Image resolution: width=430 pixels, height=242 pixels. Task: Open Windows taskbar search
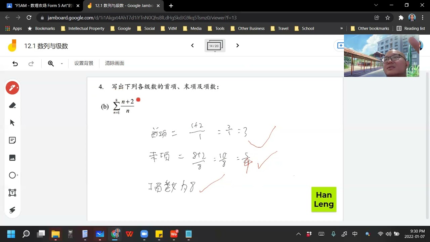coord(26,234)
